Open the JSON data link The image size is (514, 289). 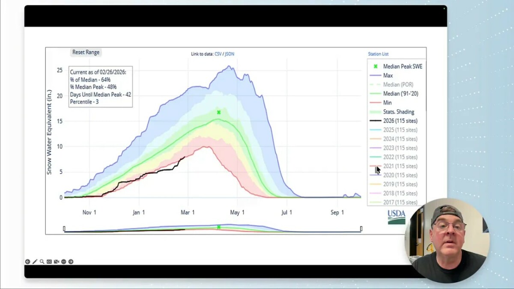230,54
